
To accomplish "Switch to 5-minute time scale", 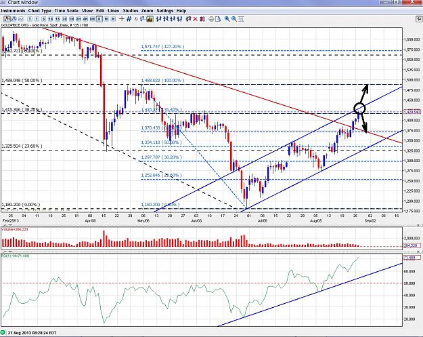I will (43, 19).
